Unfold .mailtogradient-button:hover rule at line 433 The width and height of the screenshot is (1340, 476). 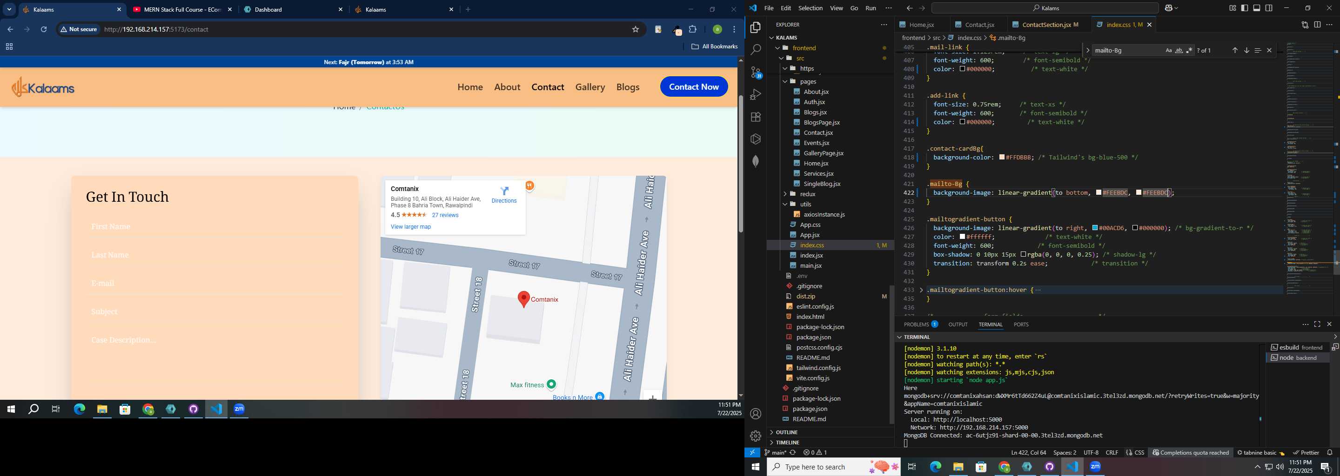[x=921, y=290]
